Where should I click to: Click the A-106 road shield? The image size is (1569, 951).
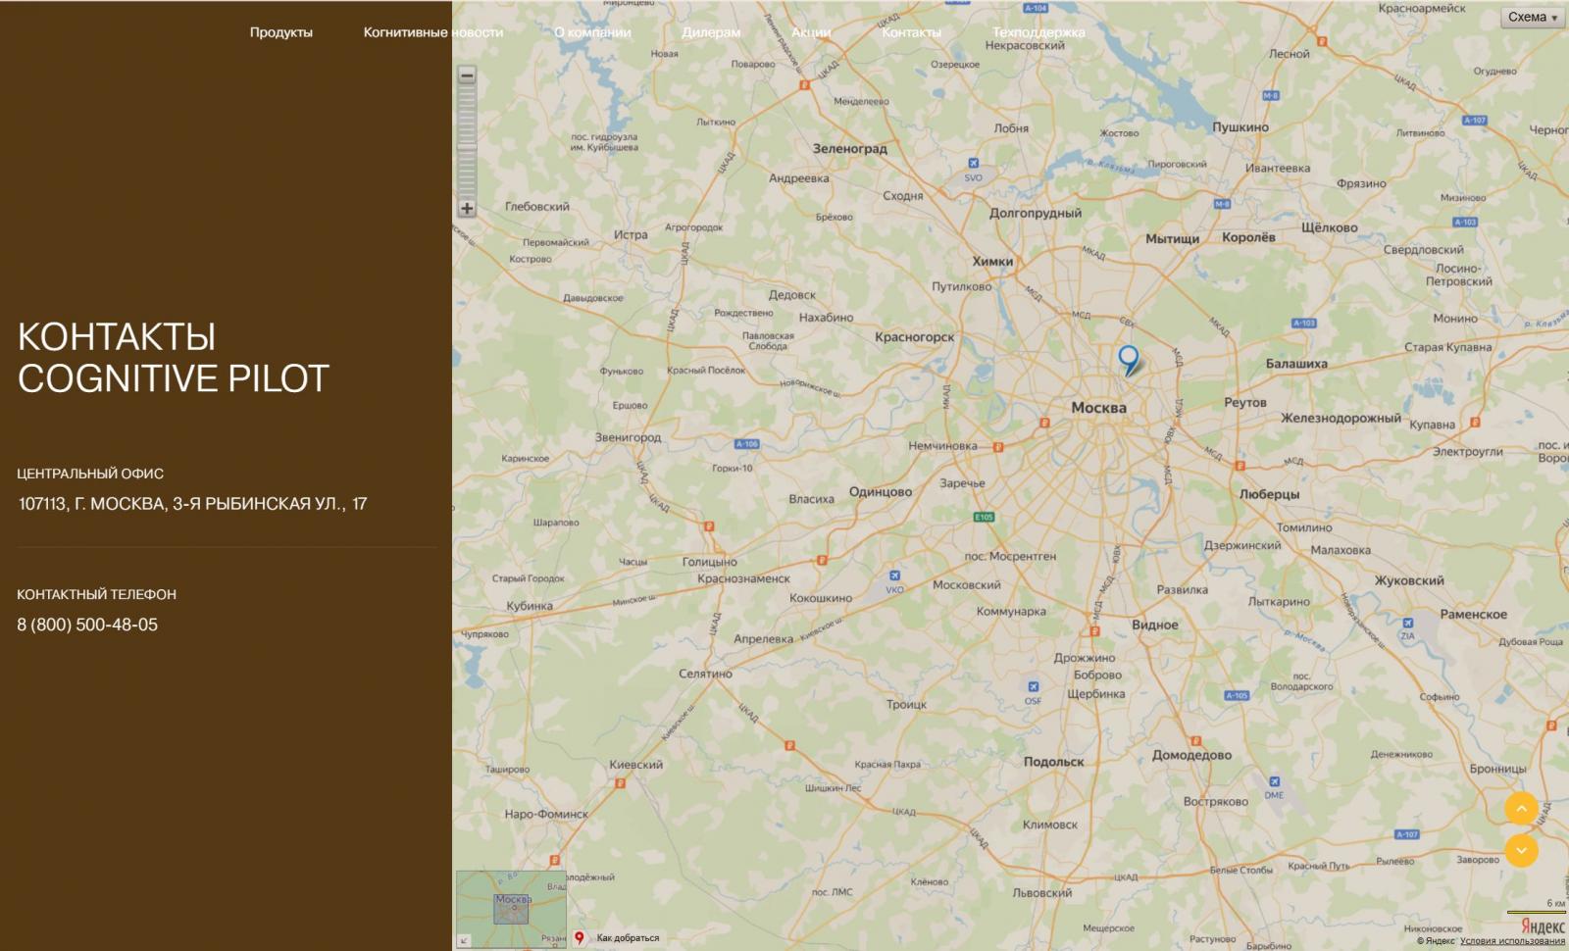coord(747,444)
